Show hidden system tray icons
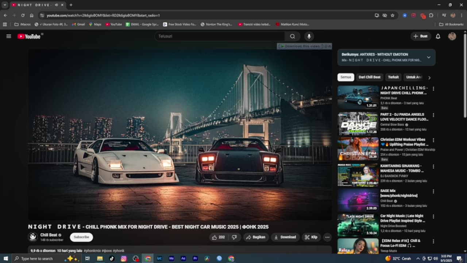Image resolution: width=467 pixels, height=263 pixels. [x=418, y=259]
